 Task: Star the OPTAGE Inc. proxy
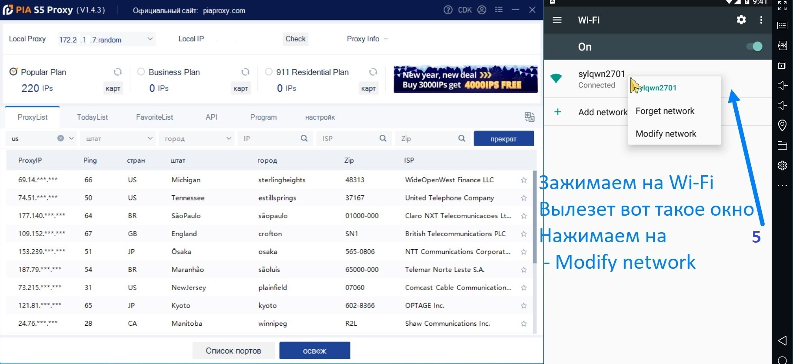pyautogui.click(x=523, y=306)
